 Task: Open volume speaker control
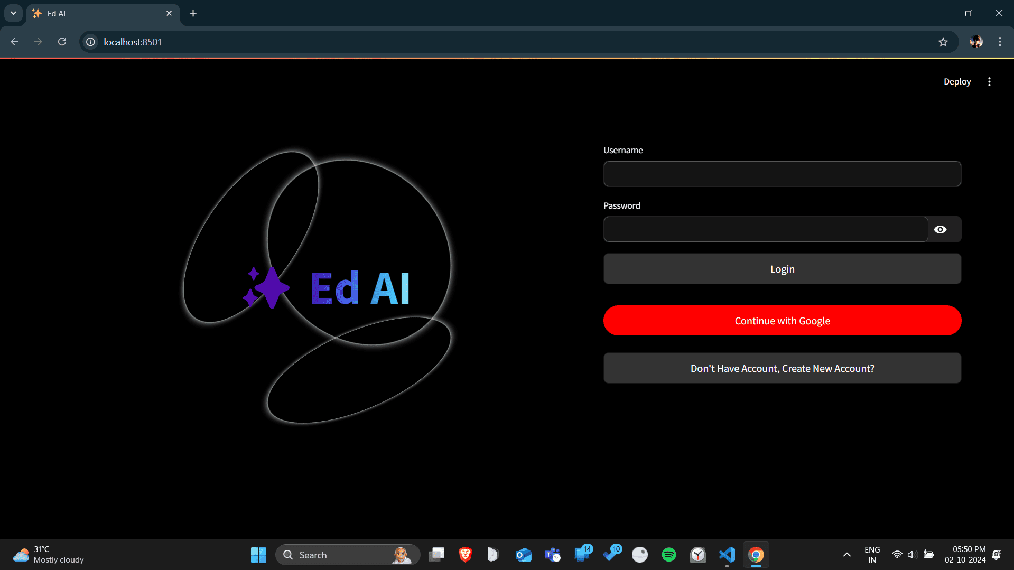point(912,555)
